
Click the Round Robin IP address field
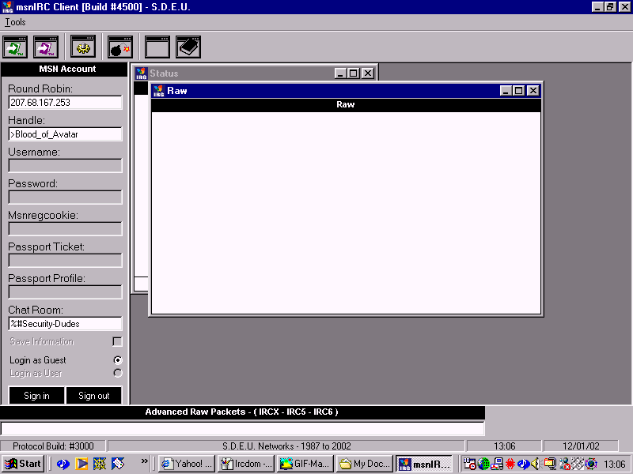(x=65, y=103)
